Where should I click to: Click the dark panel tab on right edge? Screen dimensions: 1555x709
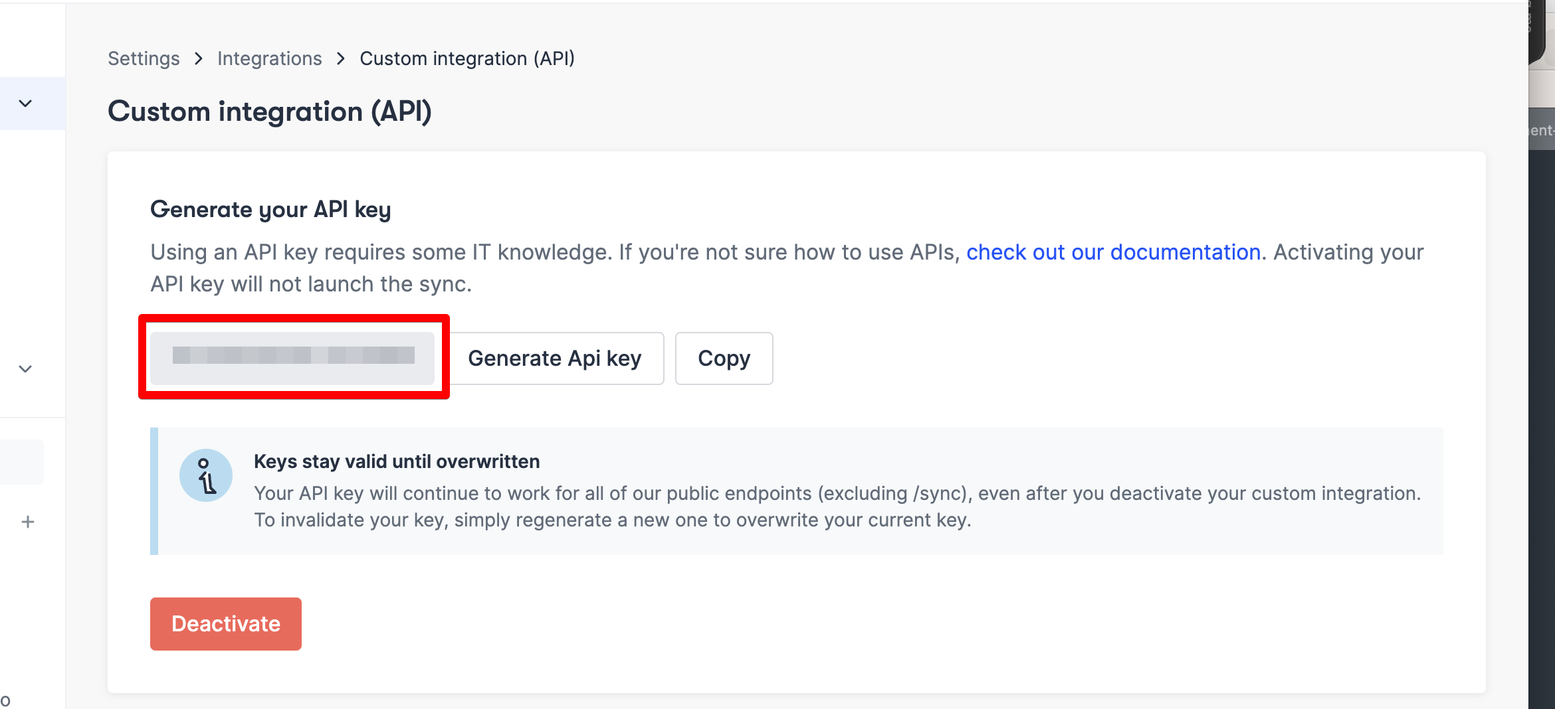[x=1541, y=130]
